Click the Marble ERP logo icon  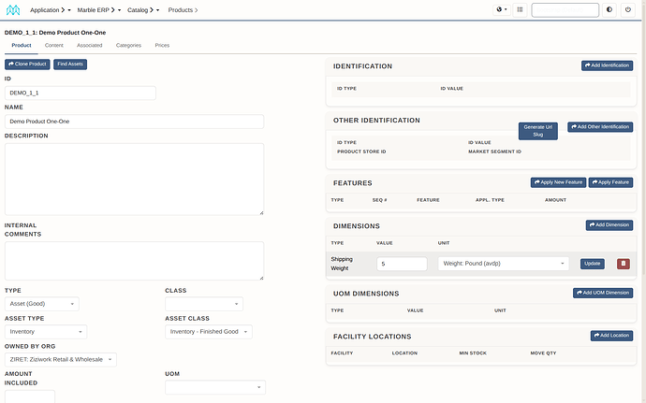[13, 10]
